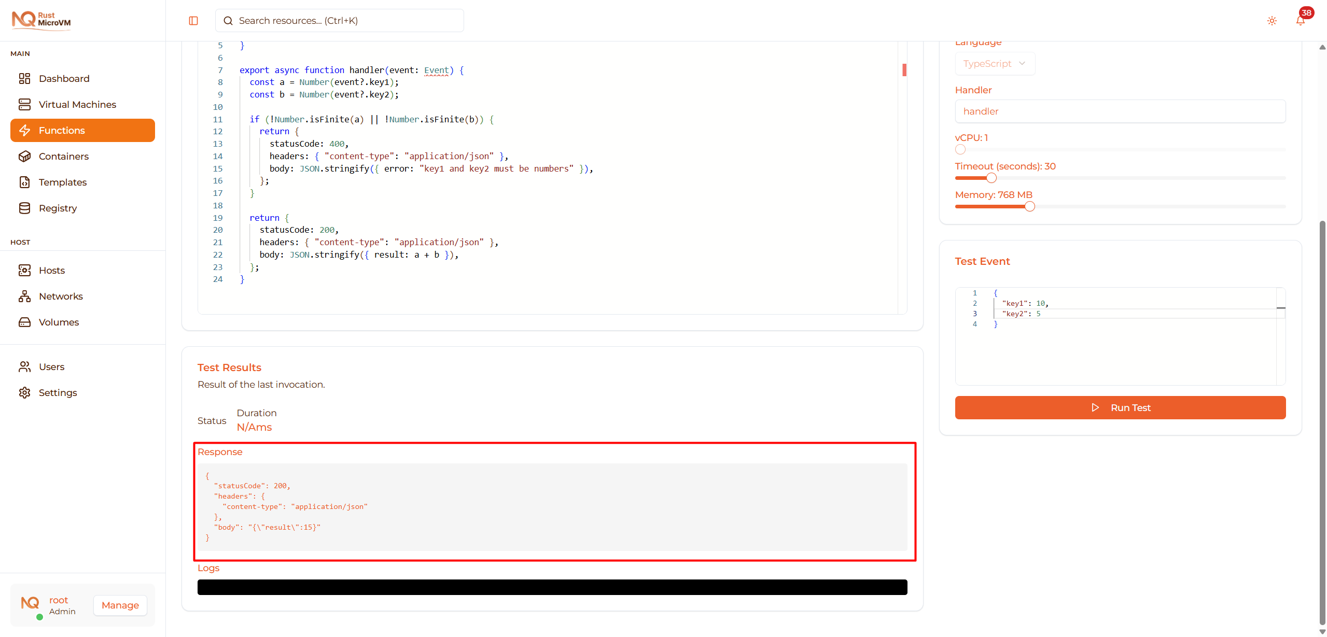Viewport: 1327px width, 637px height.
Task: Click the Search resources field
Action: click(x=339, y=21)
